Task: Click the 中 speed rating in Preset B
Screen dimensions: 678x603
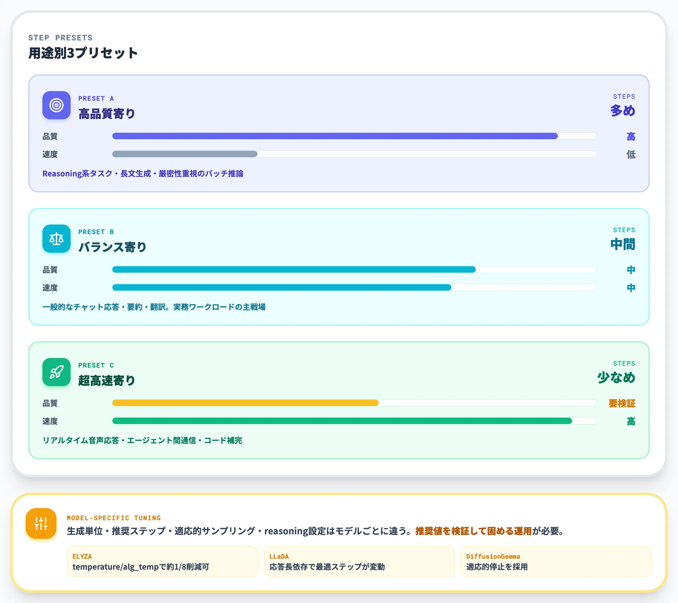Action: [x=631, y=288]
